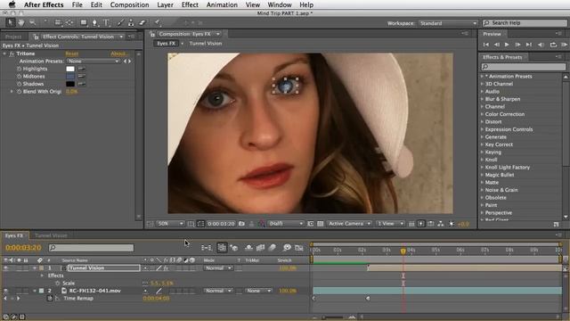
Task: Toggle Fast Previews button in viewer
Action: click(x=421, y=224)
